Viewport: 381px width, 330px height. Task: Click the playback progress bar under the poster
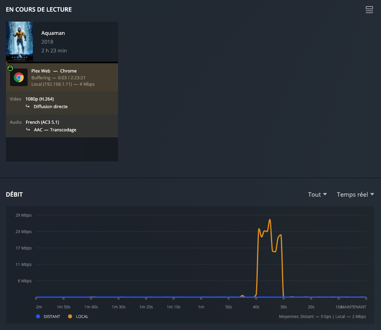pyautogui.click(x=62, y=62)
